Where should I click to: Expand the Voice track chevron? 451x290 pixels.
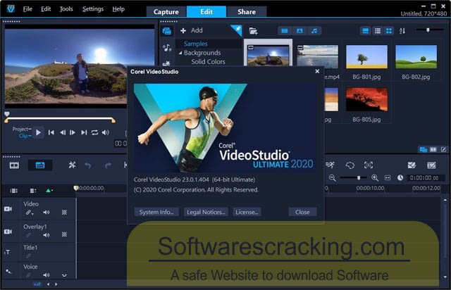coord(64,275)
